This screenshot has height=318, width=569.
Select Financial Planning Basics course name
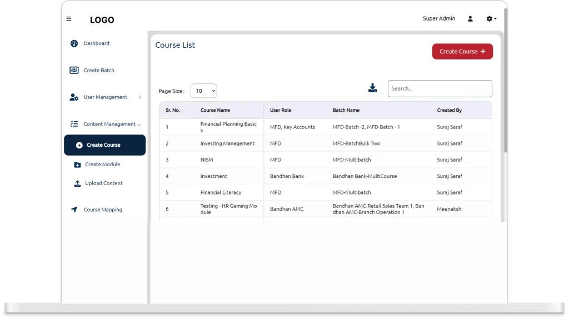[228, 127]
